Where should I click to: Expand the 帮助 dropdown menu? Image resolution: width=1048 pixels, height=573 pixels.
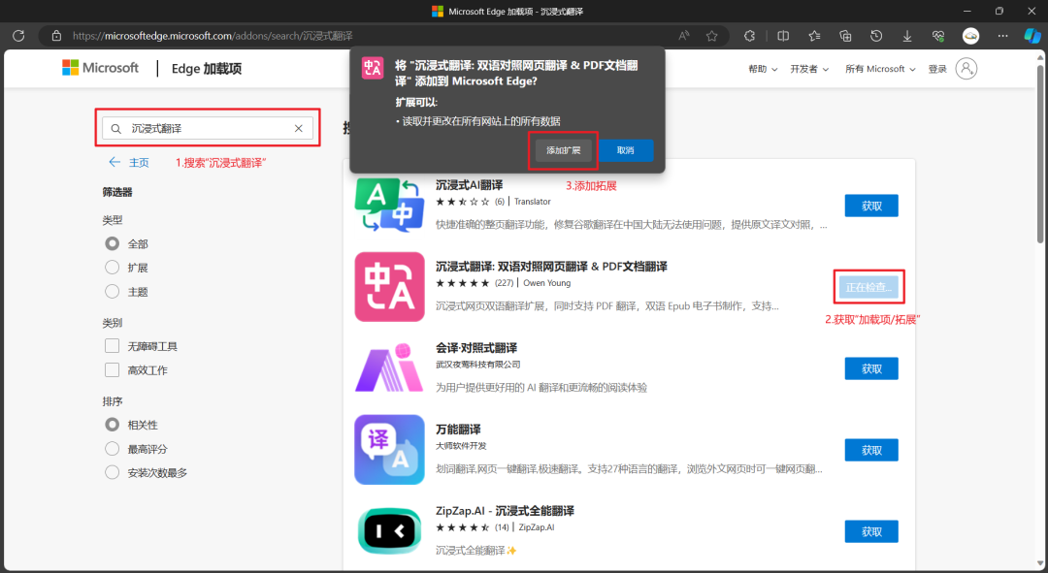(x=763, y=69)
